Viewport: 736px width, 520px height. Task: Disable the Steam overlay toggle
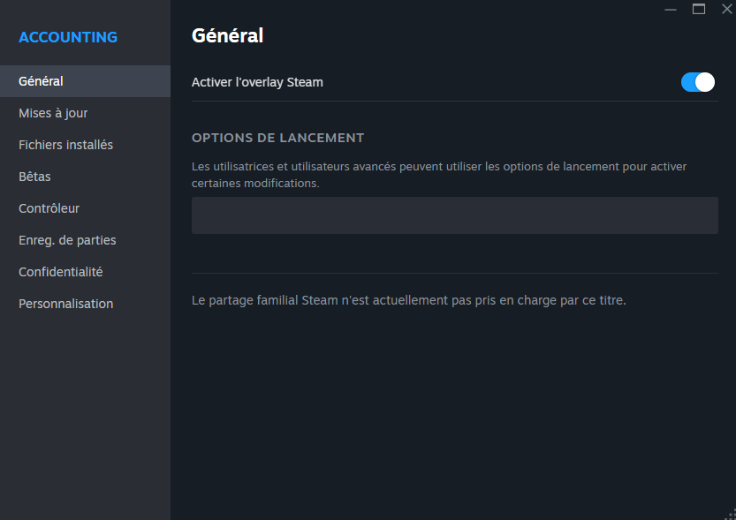click(697, 82)
